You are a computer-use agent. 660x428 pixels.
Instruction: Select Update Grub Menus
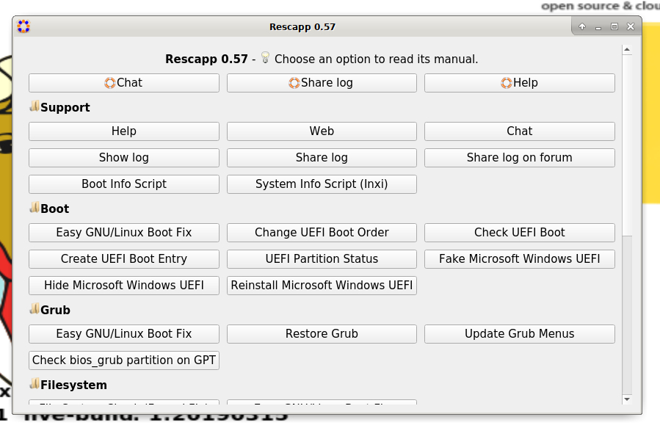coord(519,334)
